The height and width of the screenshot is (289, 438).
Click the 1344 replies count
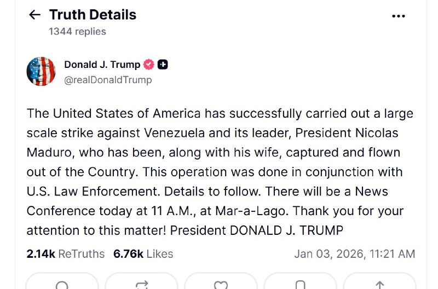coord(77,31)
